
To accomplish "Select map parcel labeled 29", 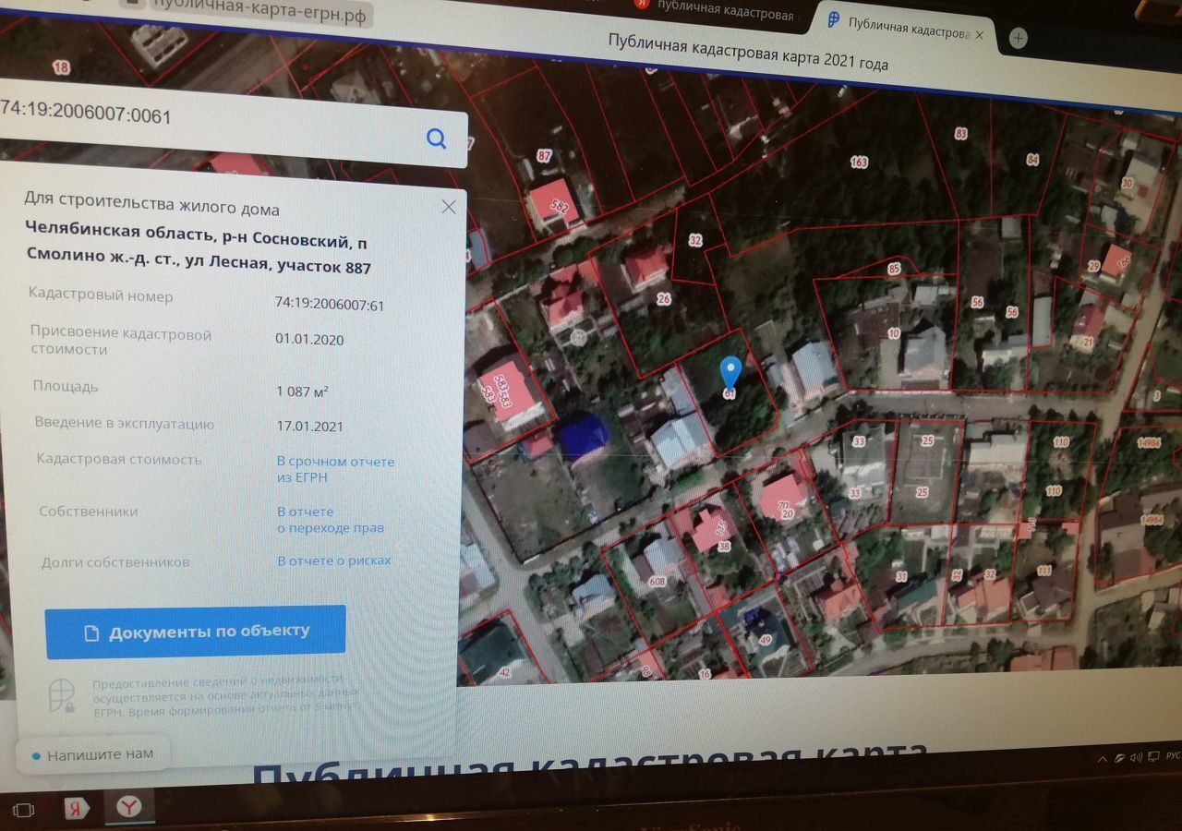I will coord(1094,266).
